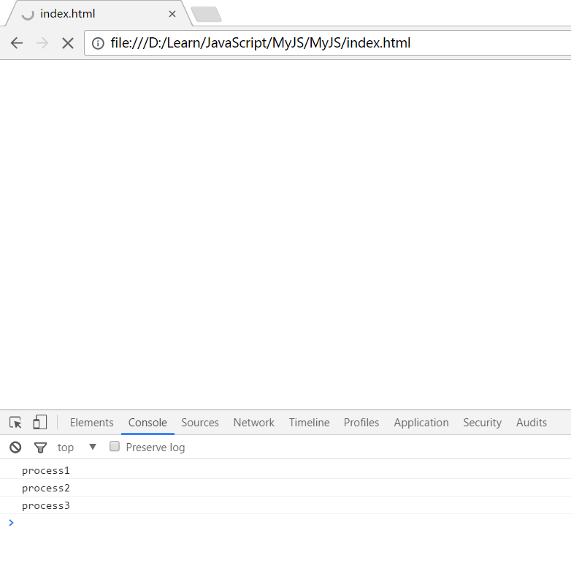Viewport: 571px width, 566px height.
Task: Activate the inspect element picker icon
Action: click(15, 423)
